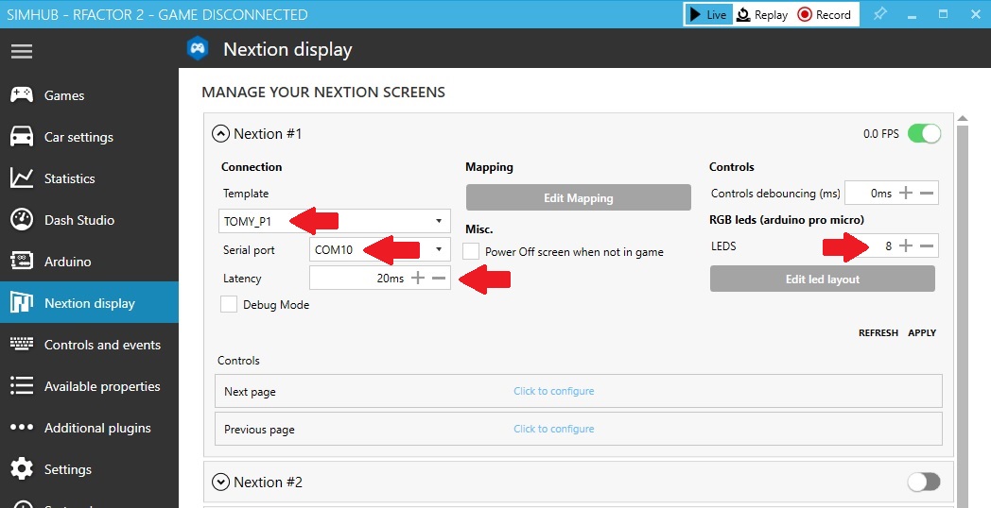
Task: Click the Edit led layout button
Action: click(823, 279)
